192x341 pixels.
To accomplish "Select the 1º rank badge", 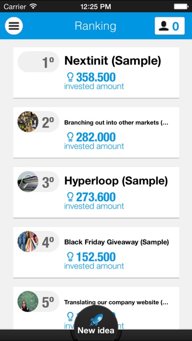I will point(38,62).
